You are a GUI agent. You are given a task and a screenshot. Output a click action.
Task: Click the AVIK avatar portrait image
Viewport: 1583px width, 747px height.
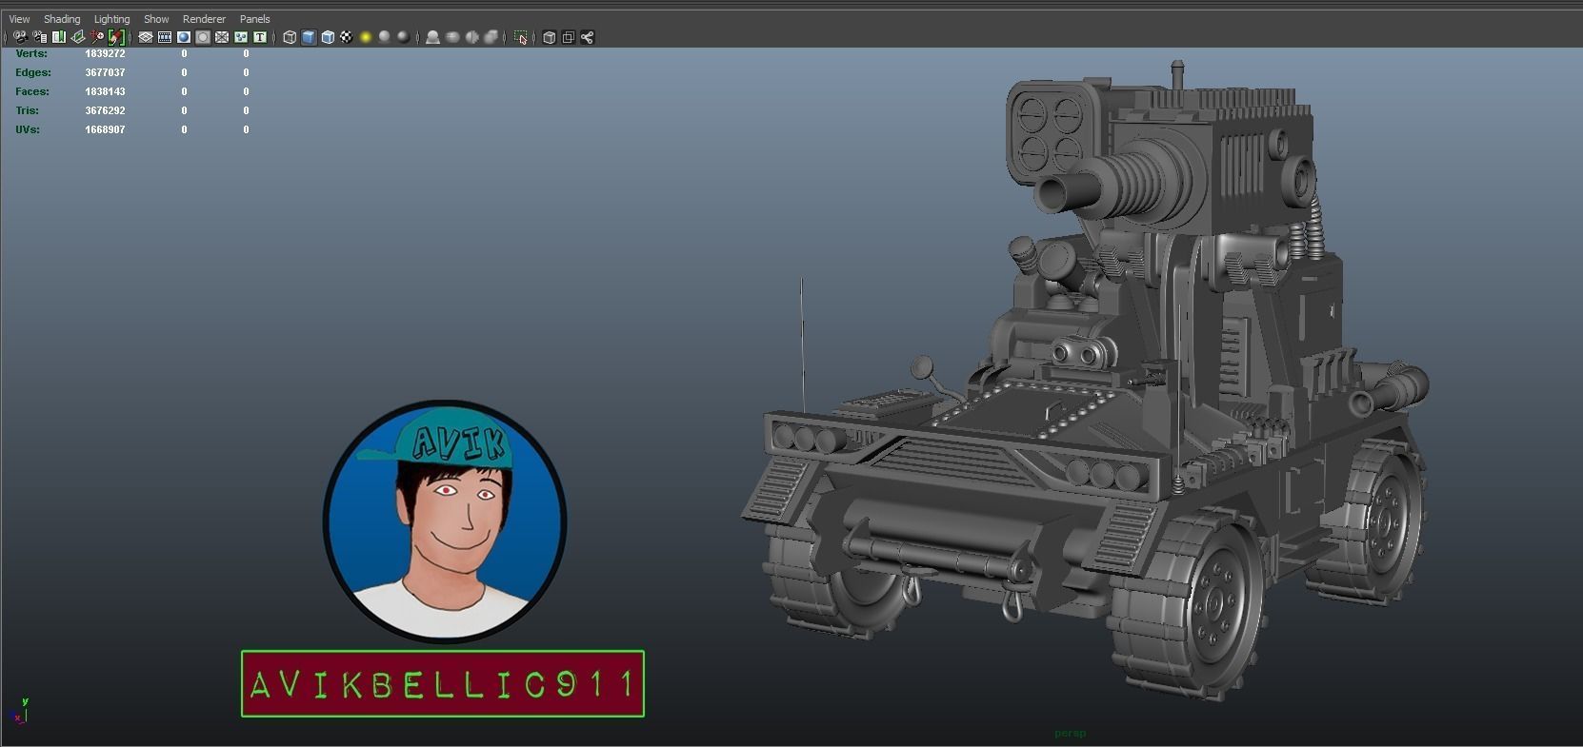pyautogui.click(x=444, y=521)
